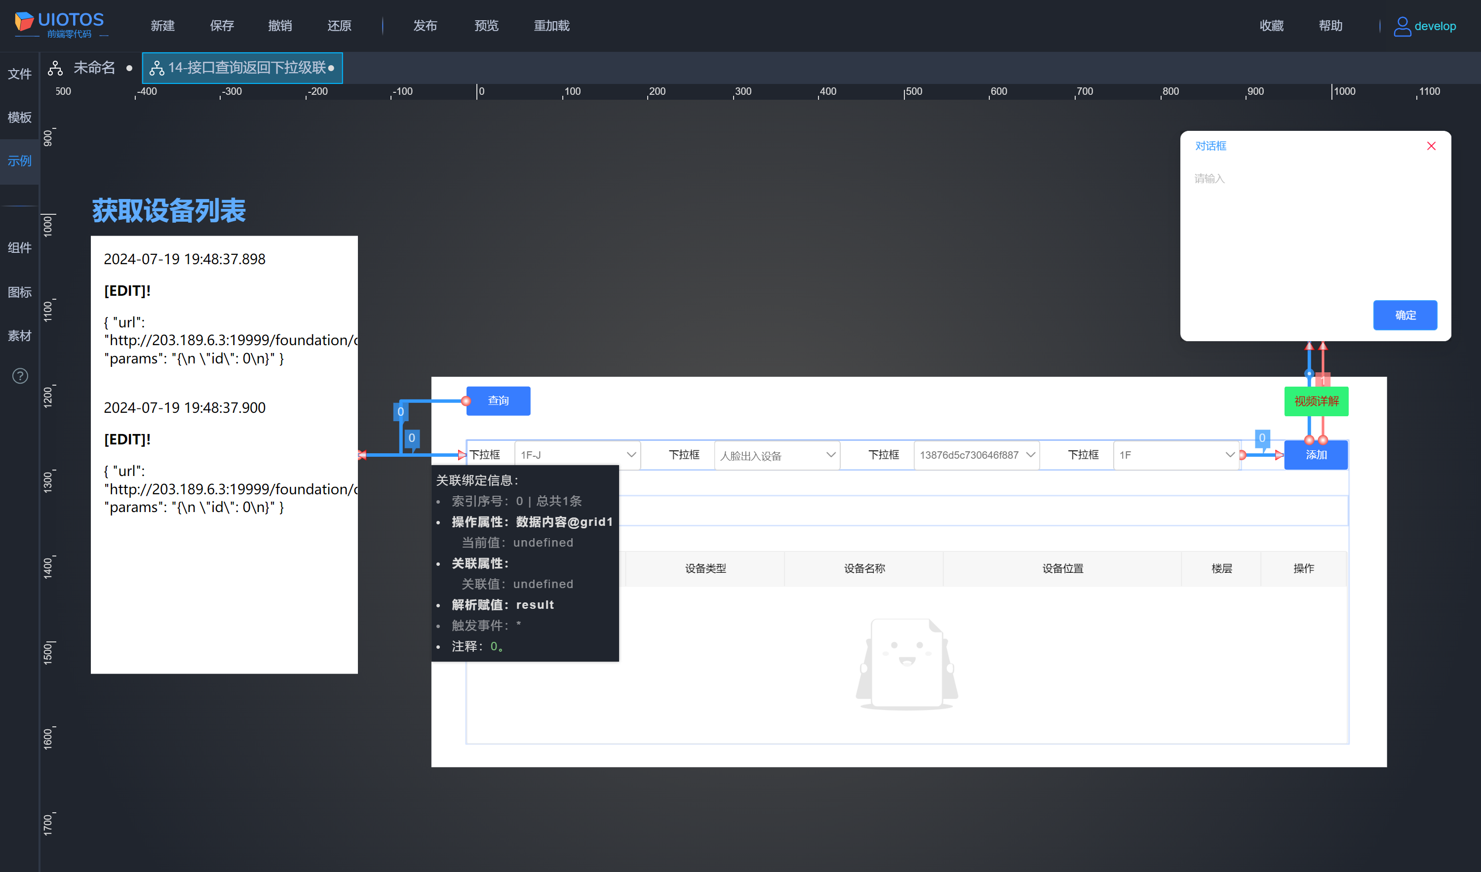Click the red arrow connector left of first 下拉框
Screen dimensions: 1481x872
click(x=462, y=455)
